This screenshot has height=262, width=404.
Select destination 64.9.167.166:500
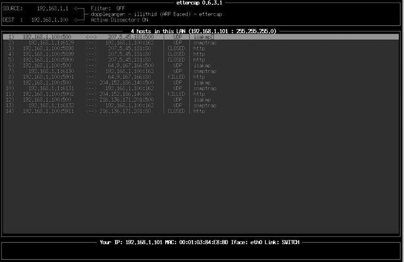[131, 65]
